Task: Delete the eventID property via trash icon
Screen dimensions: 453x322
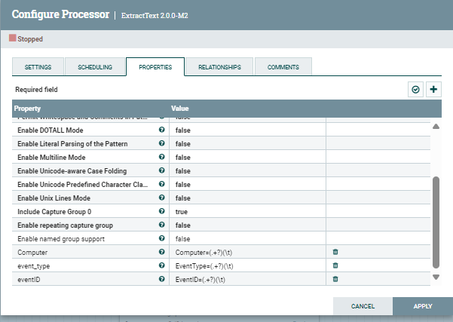Action: coord(335,279)
